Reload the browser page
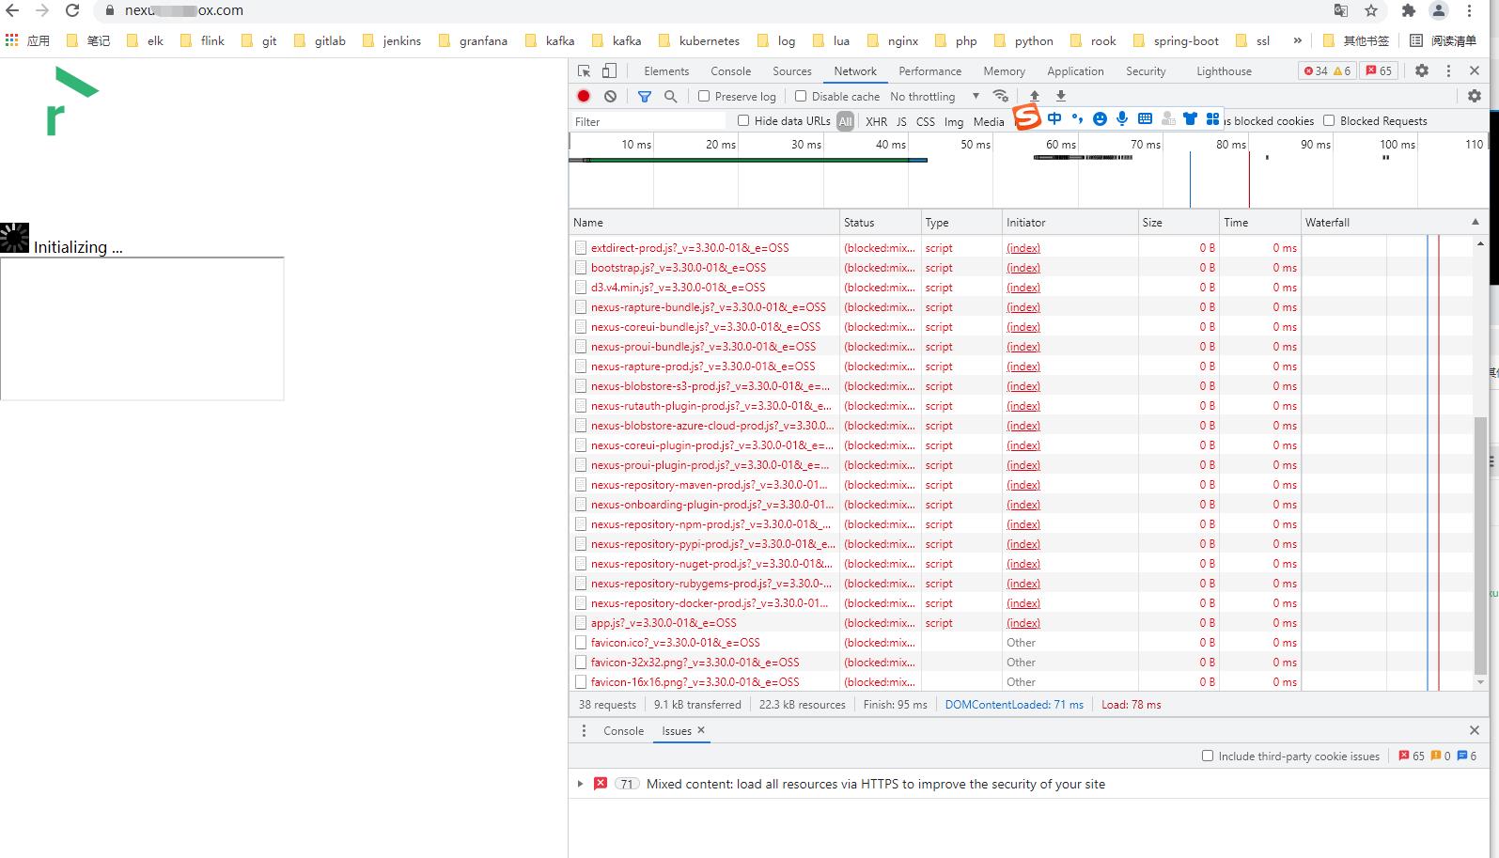This screenshot has width=1499, height=858. click(x=72, y=10)
